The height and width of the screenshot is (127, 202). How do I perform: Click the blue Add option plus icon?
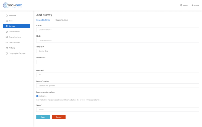point(37,96)
